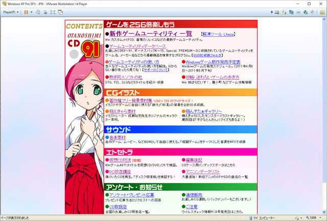The image size is (327, 221).
Task: Open アンケート・プレゼント応募 link
Action: 132,195
